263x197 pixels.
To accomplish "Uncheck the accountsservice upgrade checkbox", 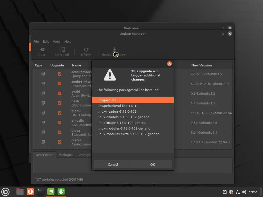I will pyautogui.click(x=60, y=74).
